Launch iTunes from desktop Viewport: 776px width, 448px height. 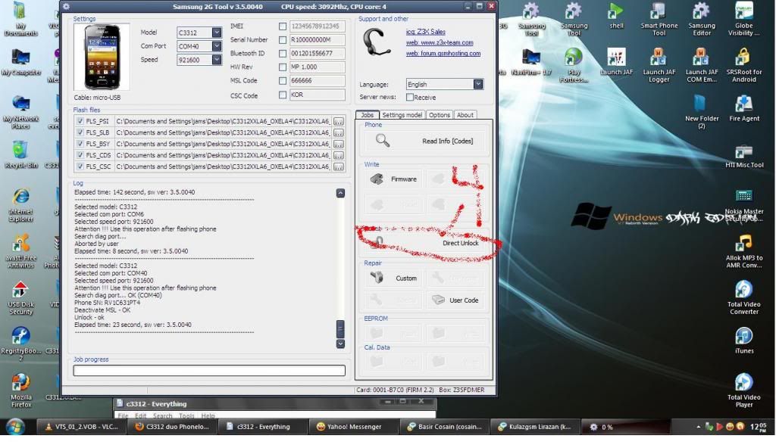tap(743, 341)
